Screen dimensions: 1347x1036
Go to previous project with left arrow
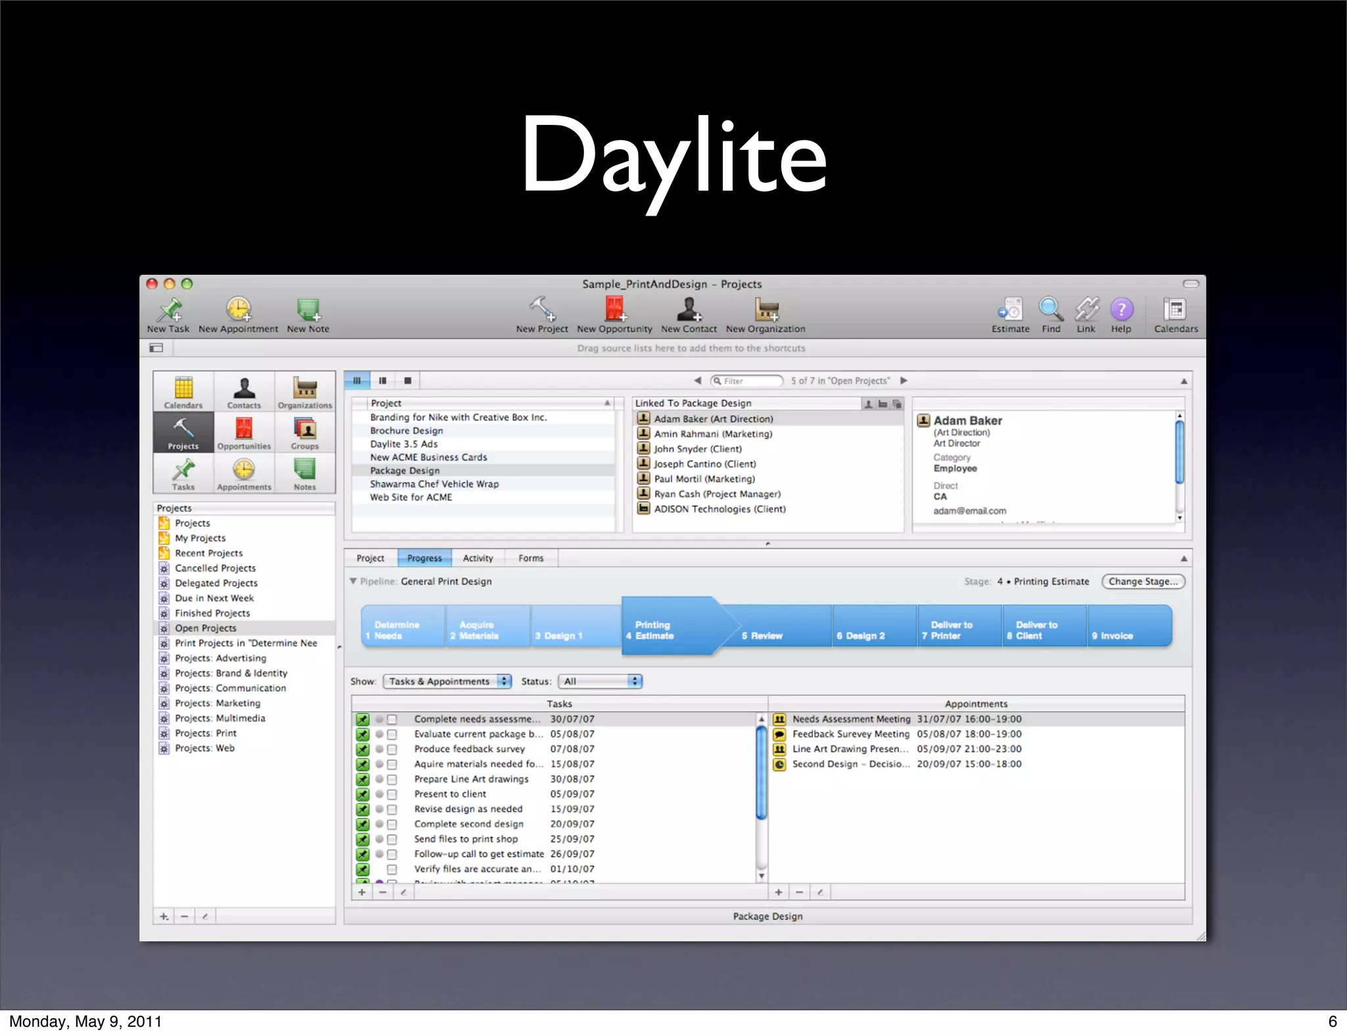tap(698, 381)
